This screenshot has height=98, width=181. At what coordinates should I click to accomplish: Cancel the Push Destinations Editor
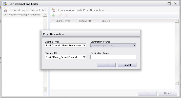[x=168, y=93]
